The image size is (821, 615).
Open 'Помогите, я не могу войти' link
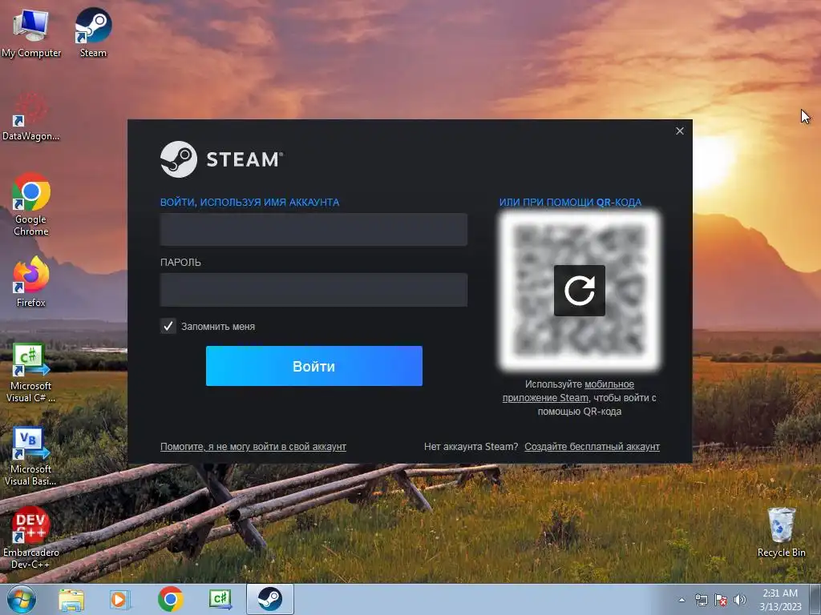coord(253,447)
